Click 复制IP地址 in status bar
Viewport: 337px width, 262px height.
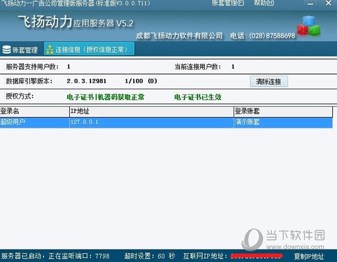pos(308,256)
